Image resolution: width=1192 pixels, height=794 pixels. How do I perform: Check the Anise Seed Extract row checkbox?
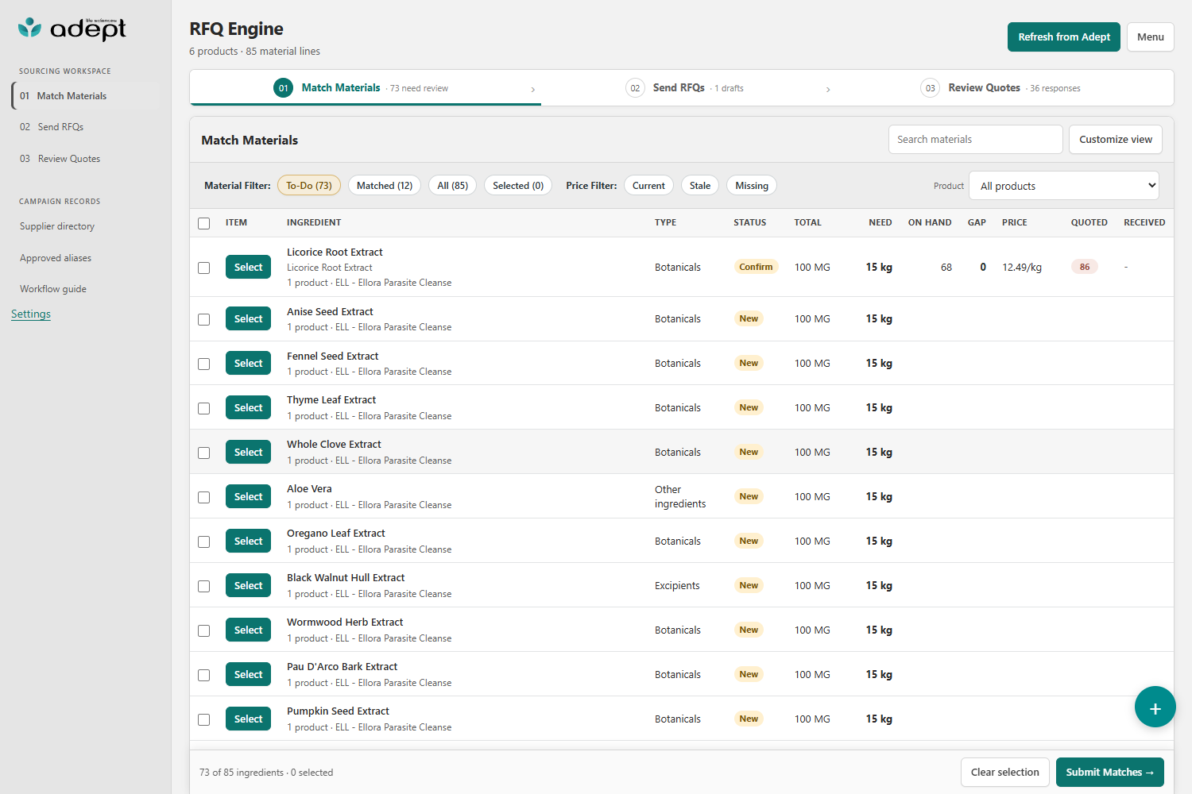[204, 319]
